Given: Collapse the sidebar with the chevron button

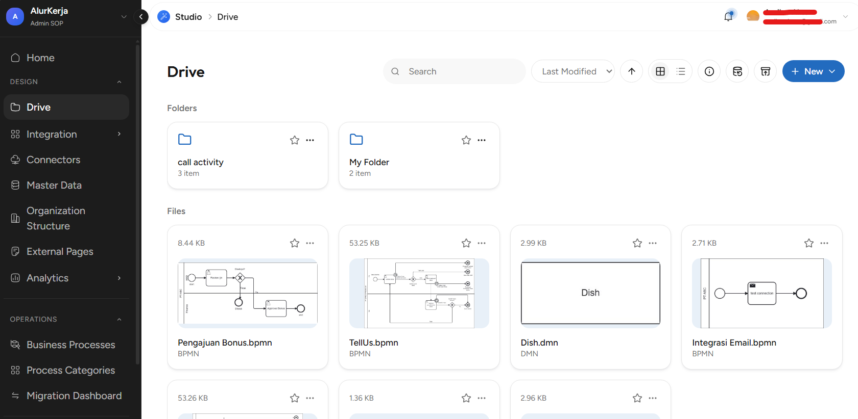Looking at the screenshot, I should click(x=141, y=17).
